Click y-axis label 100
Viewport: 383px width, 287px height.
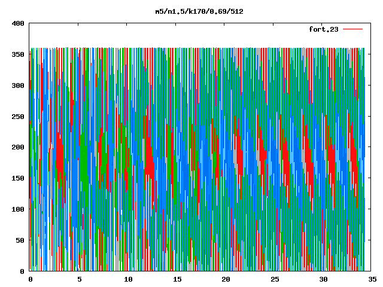point(18,209)
